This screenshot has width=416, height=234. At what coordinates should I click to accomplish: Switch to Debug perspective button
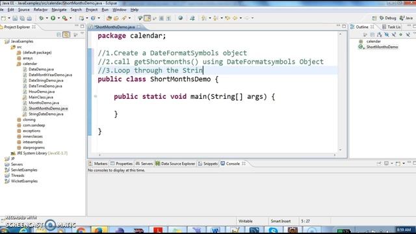coord(387,18)
